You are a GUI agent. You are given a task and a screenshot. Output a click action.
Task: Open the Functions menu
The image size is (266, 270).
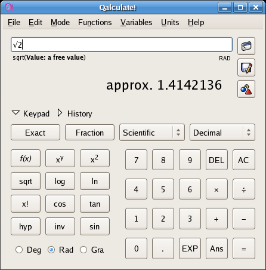click(95, 22)
